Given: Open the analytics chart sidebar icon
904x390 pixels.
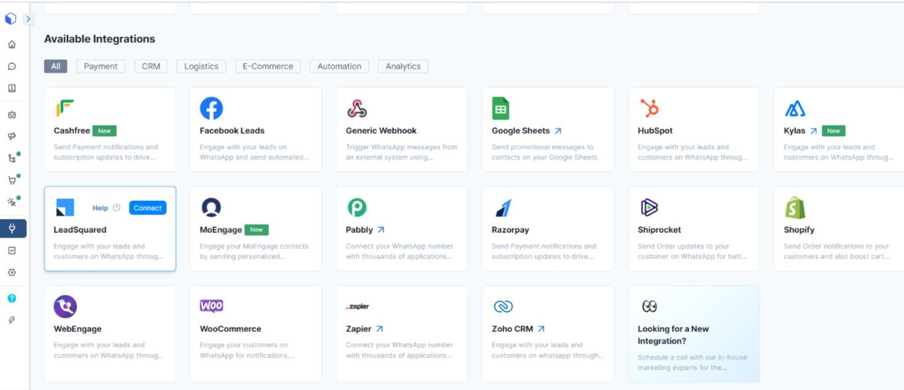Looking at the screenshot, I should pyautogui.click(x=12, y=250).
